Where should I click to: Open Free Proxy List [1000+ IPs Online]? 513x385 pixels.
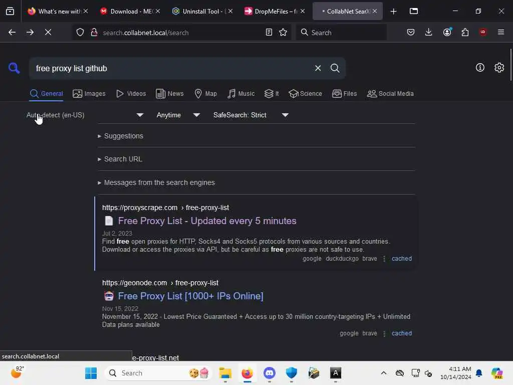coord(190,296)
